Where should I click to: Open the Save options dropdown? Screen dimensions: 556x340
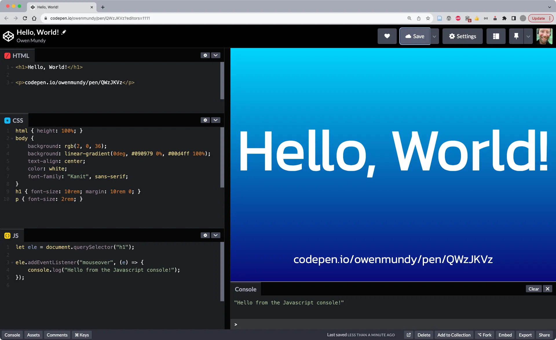tap(434, 36)
